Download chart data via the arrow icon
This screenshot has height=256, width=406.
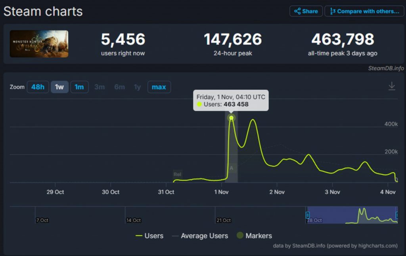click(392, 86)
